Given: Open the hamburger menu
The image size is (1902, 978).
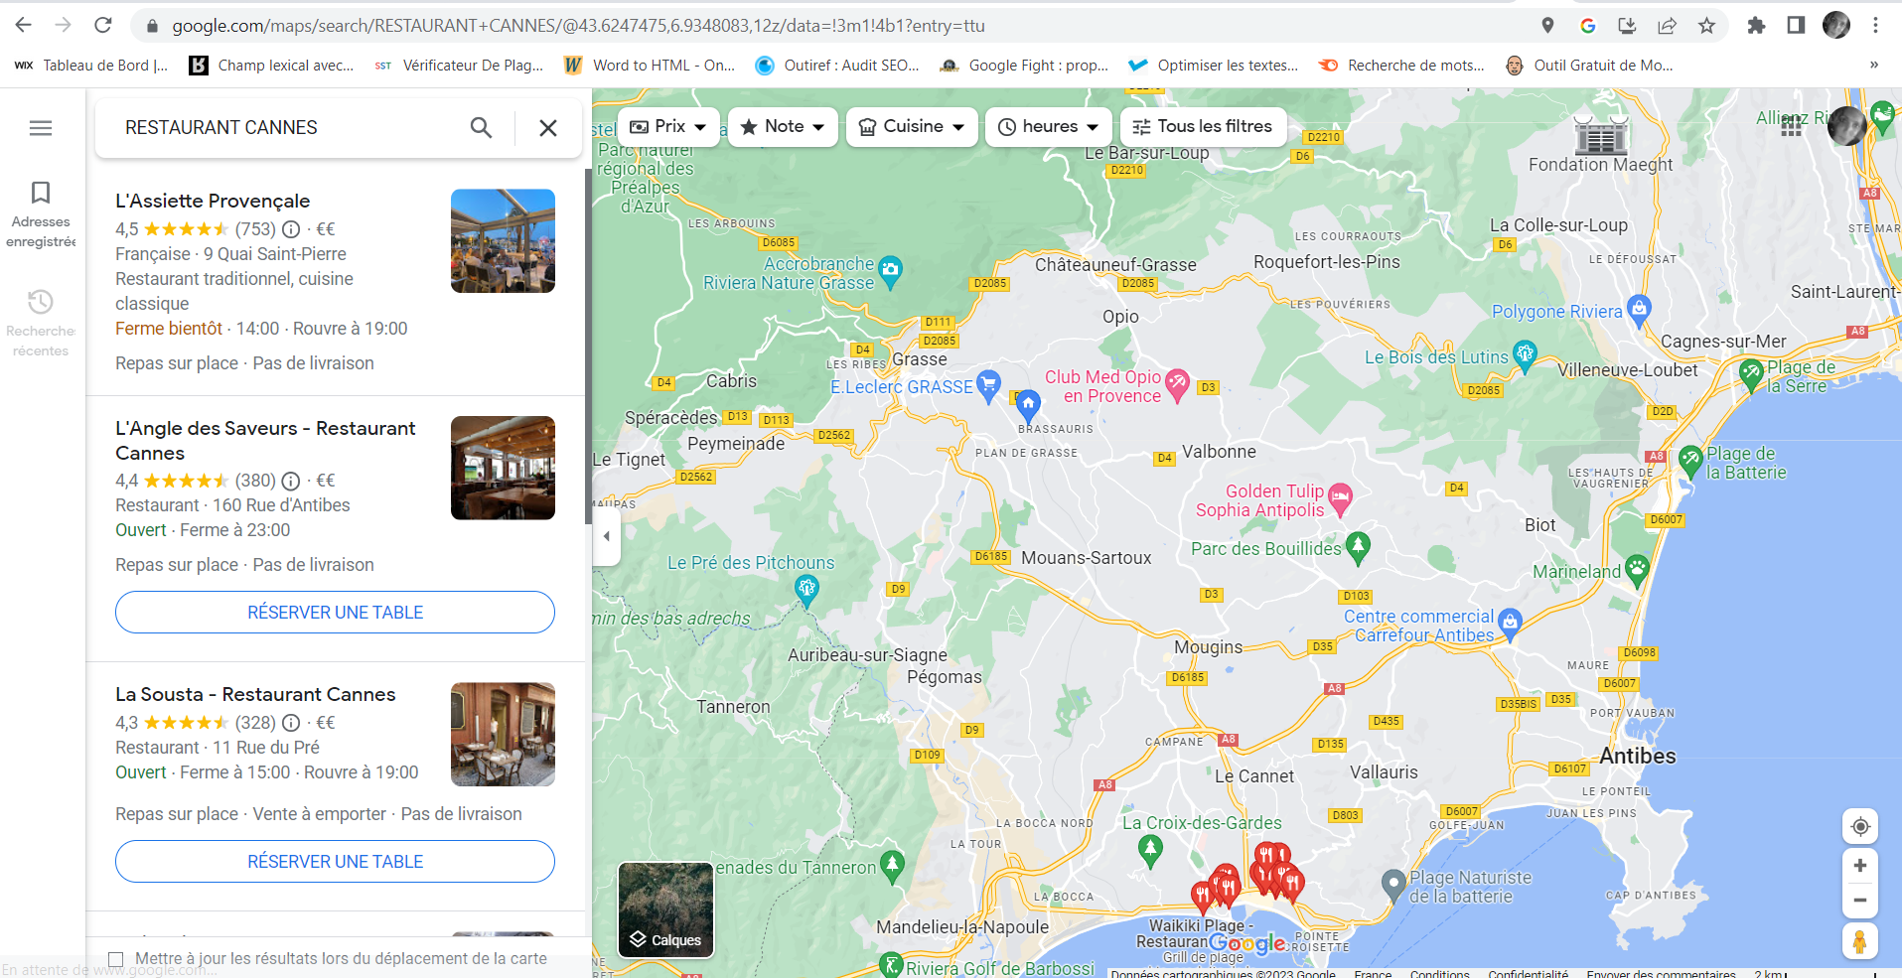Looking at the screenshot, I should pyautogui.click(x=40, y=127).
